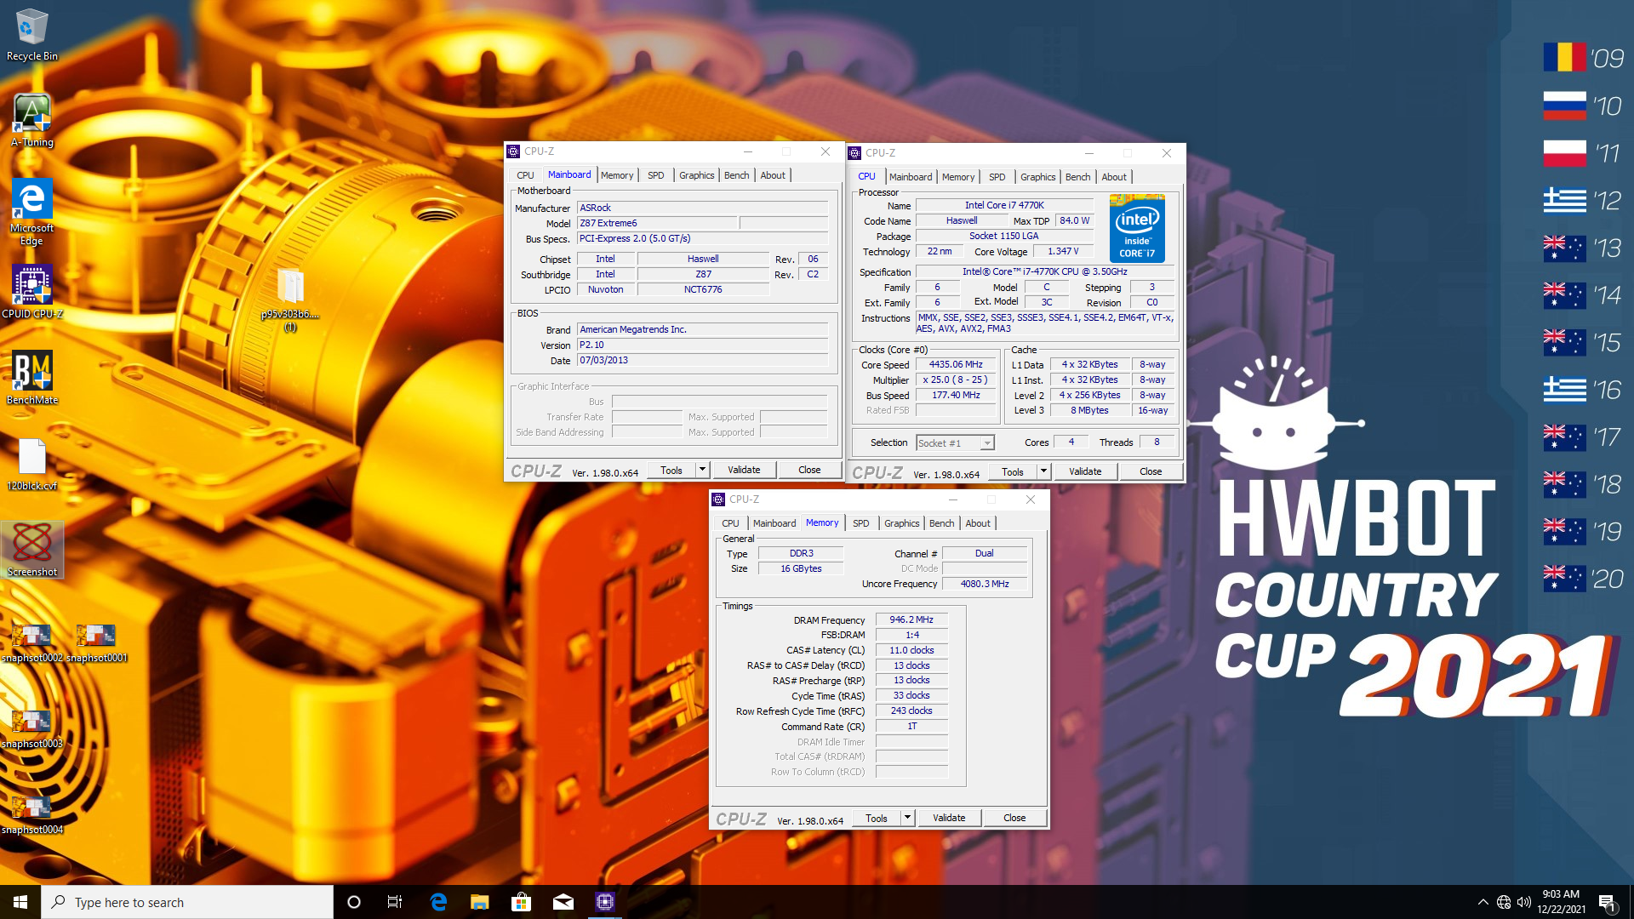
Task: Click the 1.347 V core voltage value
Action: 1063,251
